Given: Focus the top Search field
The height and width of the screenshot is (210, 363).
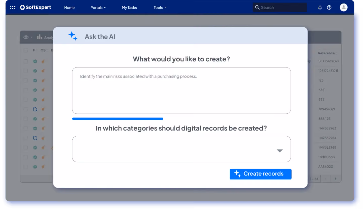Looking at the screenshot, I should (x=280, y=8).
